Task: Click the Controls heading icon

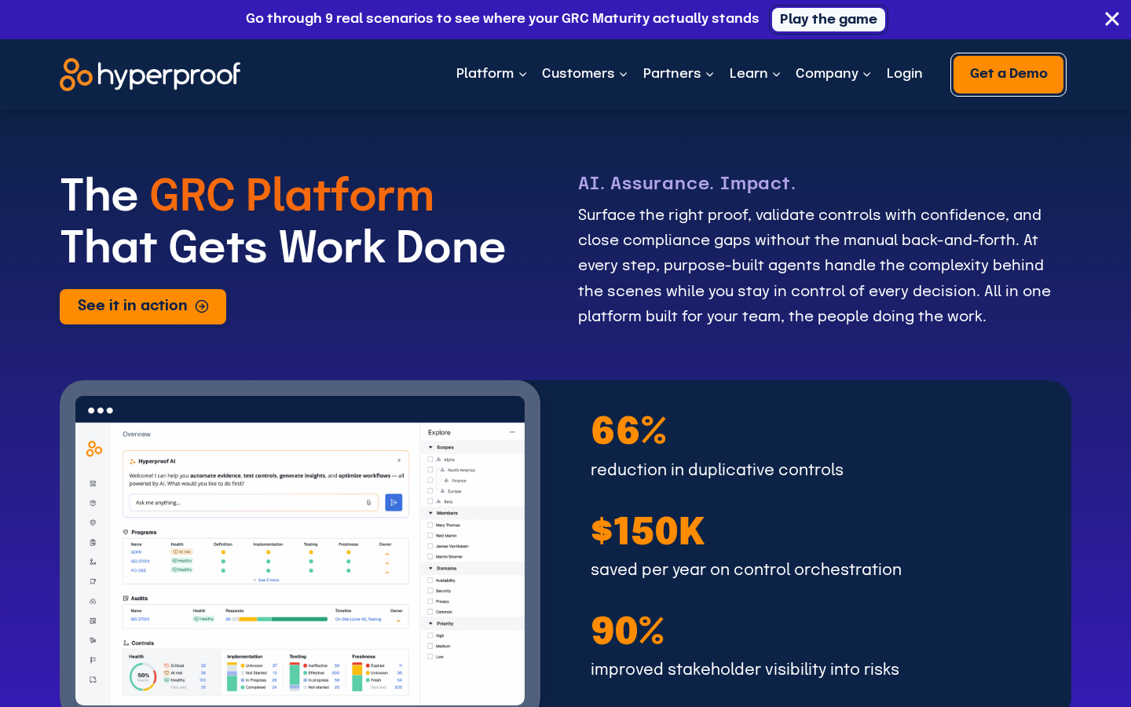Action: [x=126, y=643]
